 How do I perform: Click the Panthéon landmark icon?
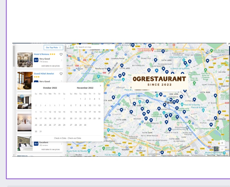(x=164, y=113)
